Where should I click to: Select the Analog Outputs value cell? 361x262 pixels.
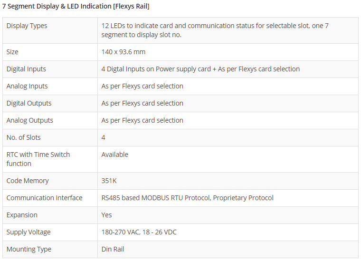coord(142,120)
